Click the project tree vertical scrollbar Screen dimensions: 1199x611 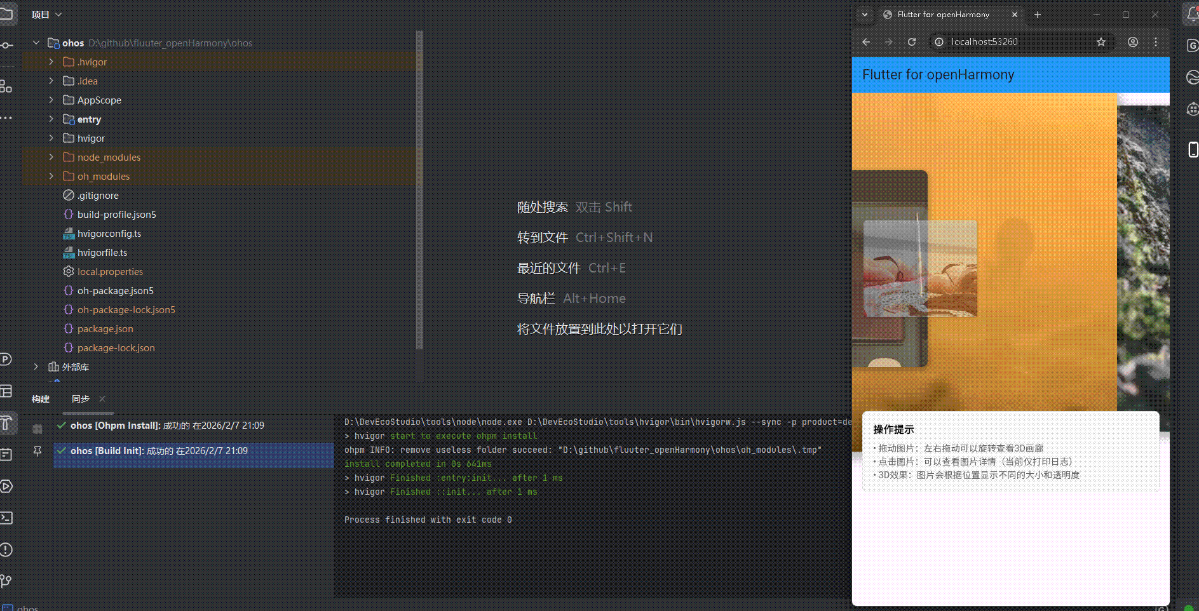pos(419,191)
